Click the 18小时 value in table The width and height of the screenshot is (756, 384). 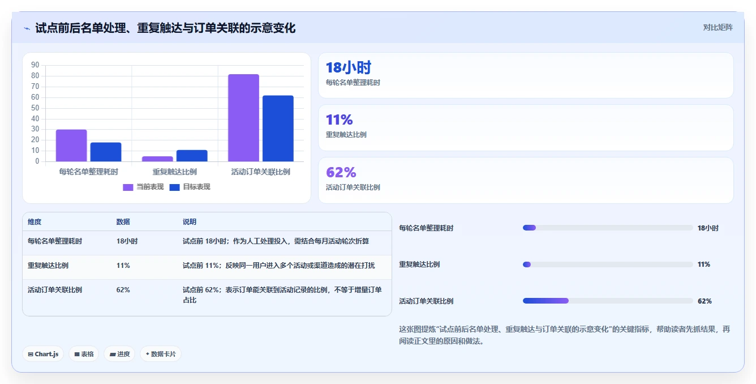[x=127, y=241]
